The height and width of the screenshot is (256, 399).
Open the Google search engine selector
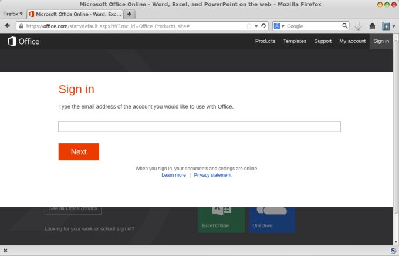(279, 26)
